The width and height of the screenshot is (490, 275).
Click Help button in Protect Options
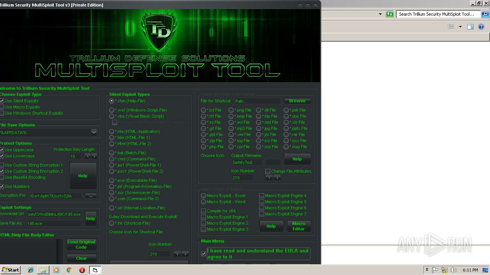[83, 176]
